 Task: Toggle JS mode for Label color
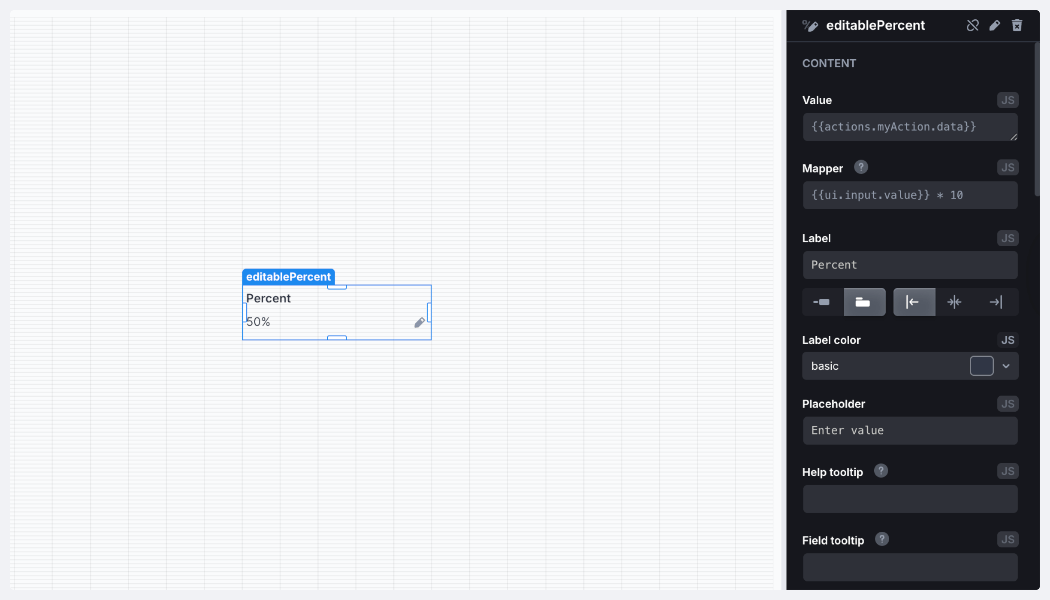point(1008,340)
